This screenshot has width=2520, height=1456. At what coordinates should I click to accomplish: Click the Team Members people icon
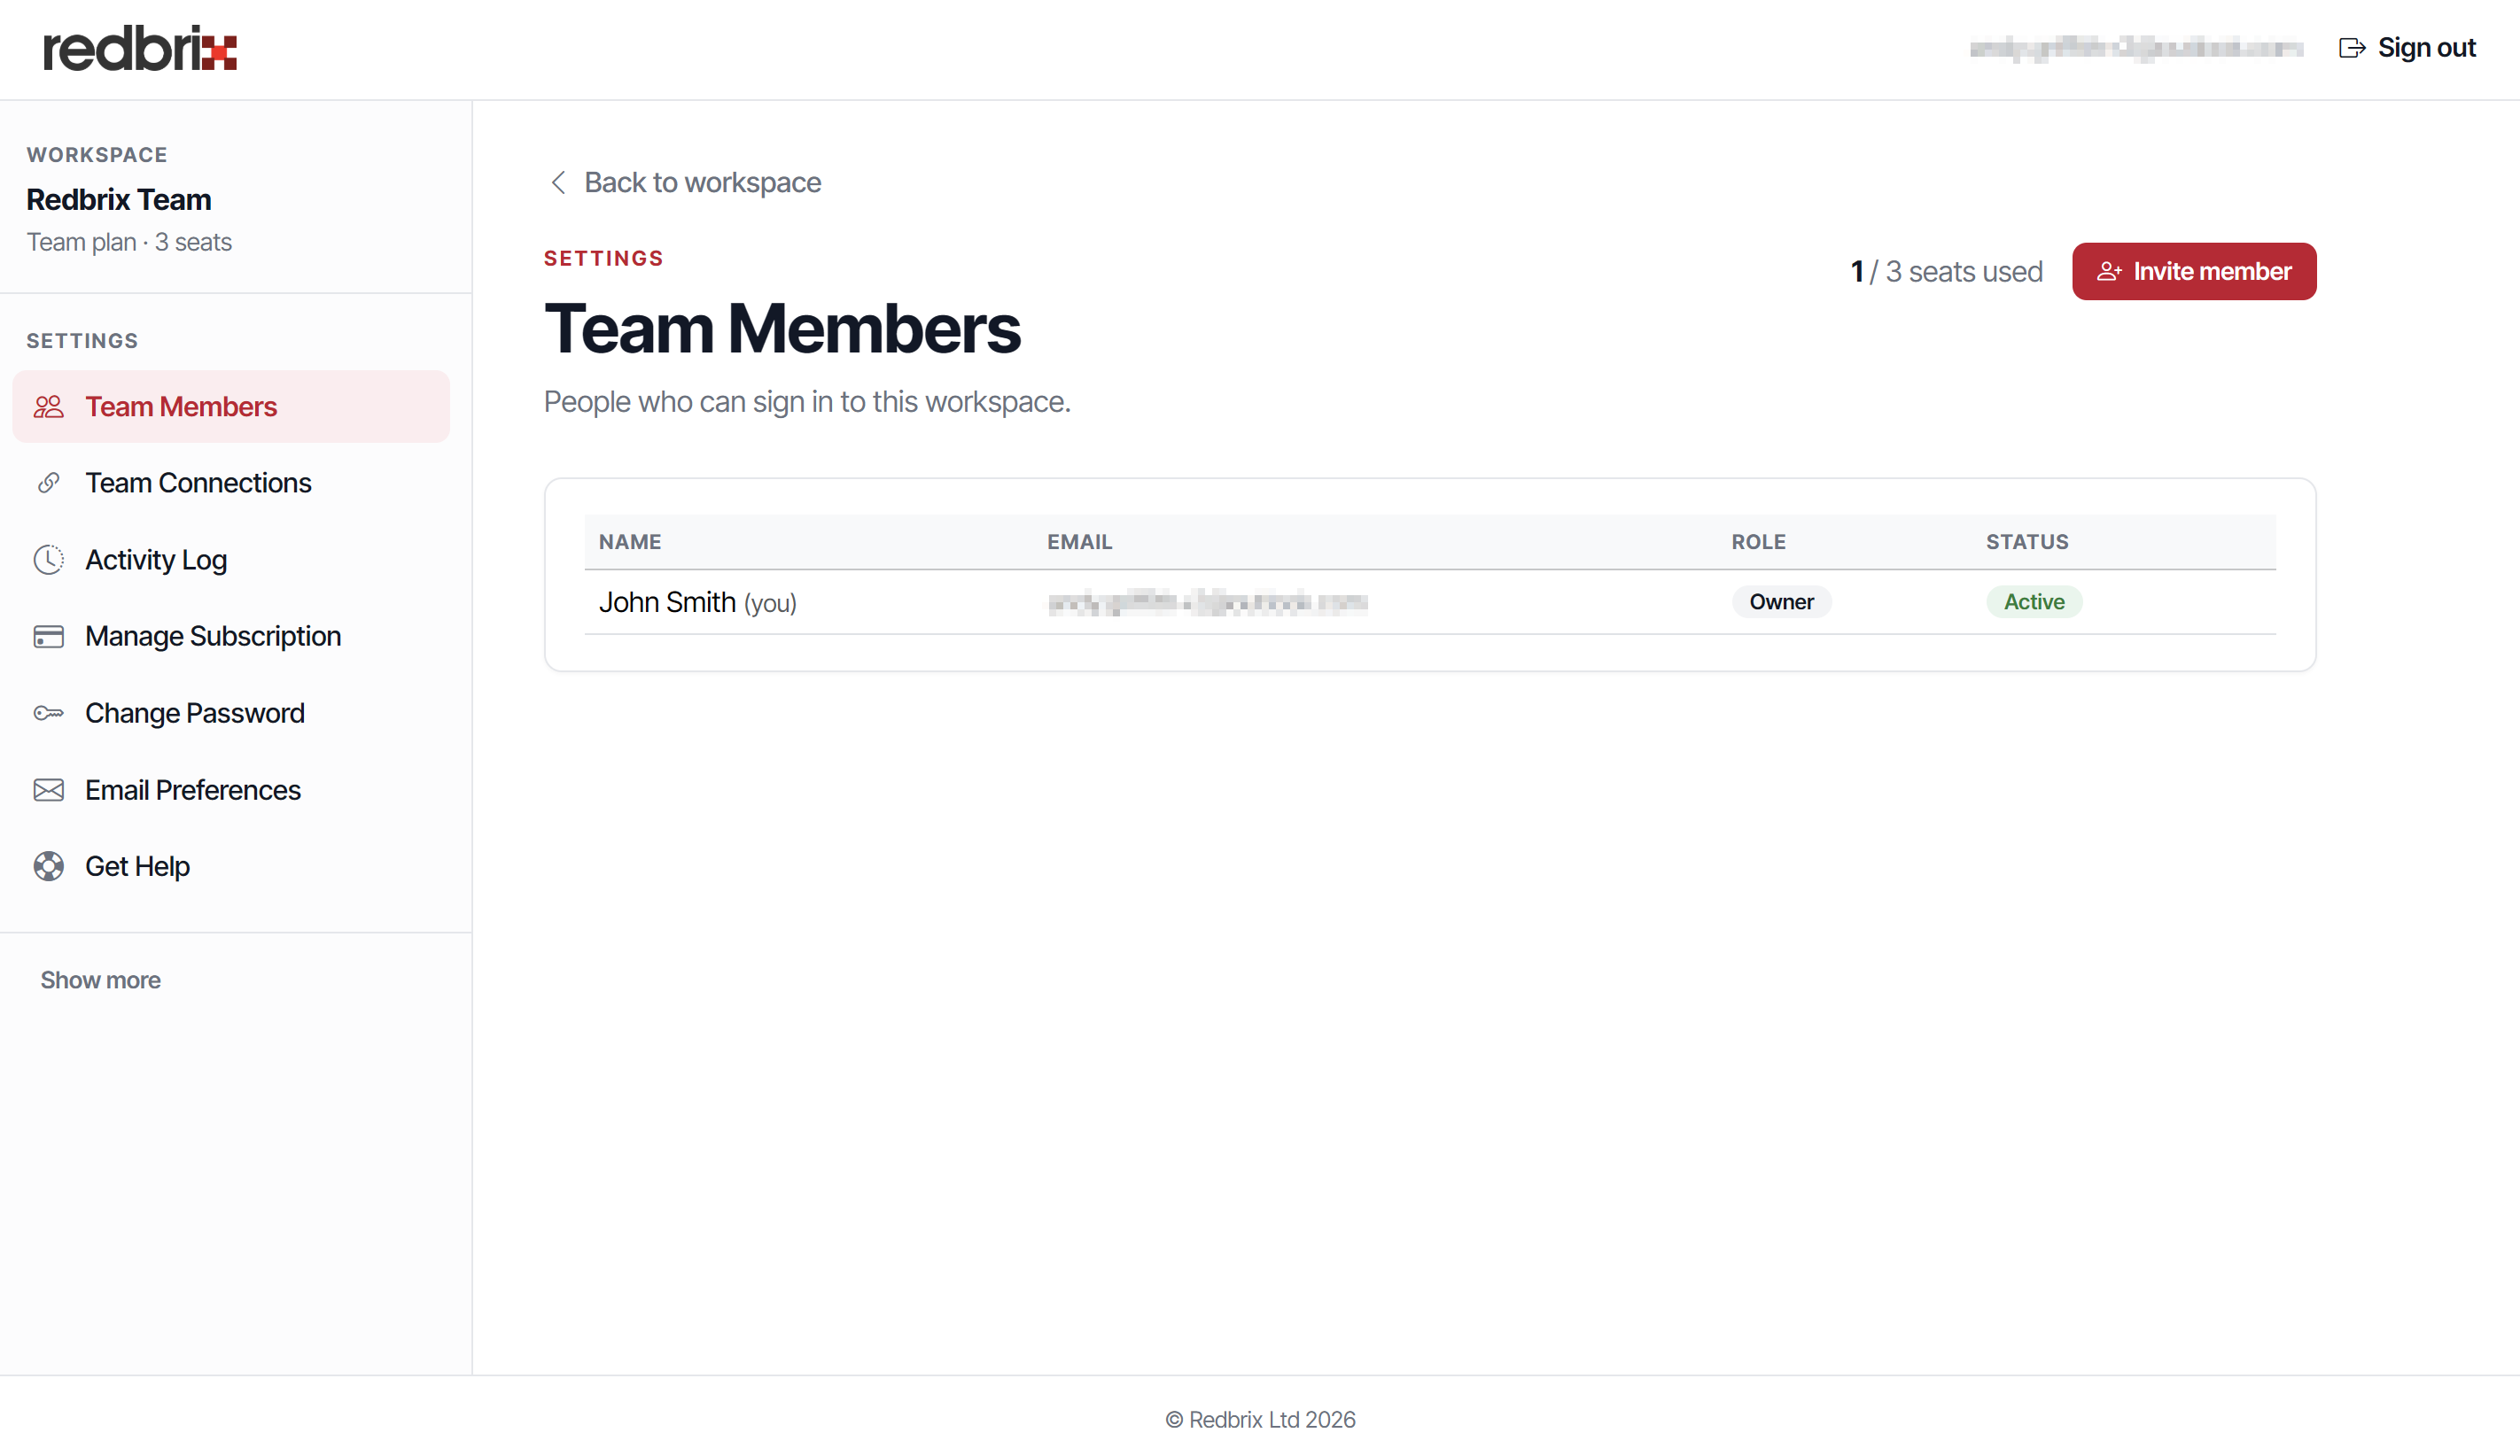[48, 407]
